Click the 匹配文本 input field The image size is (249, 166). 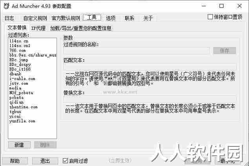point(150,66)
